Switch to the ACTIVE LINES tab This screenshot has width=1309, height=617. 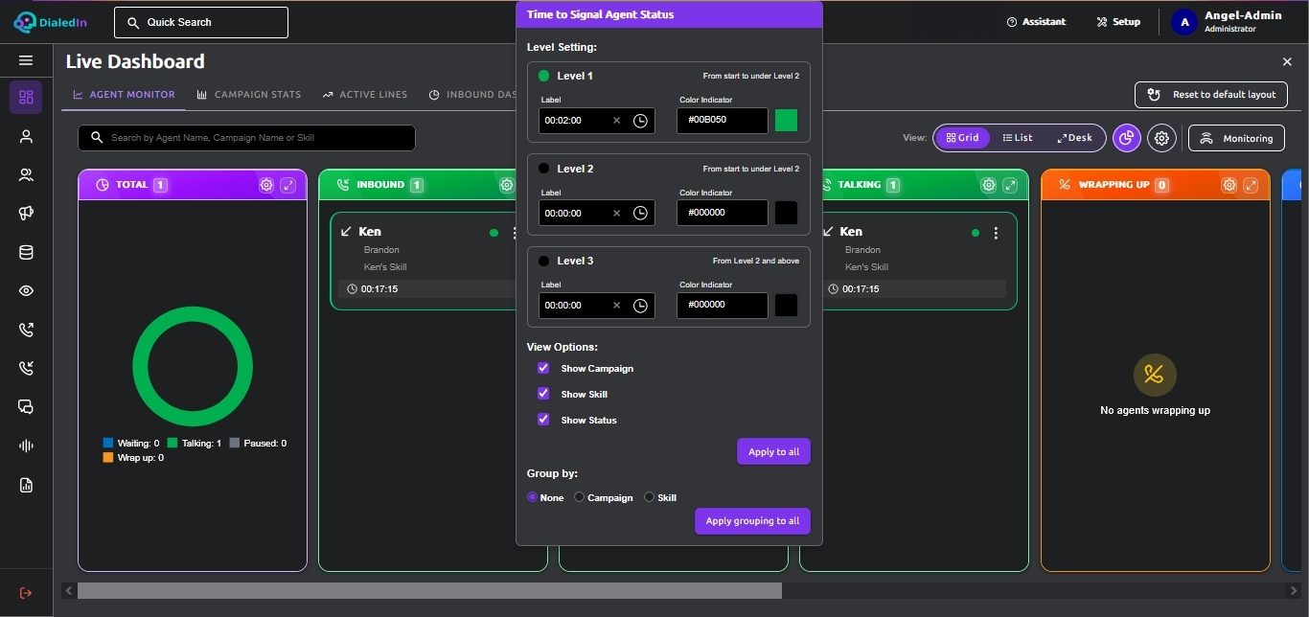pos(365,95)
